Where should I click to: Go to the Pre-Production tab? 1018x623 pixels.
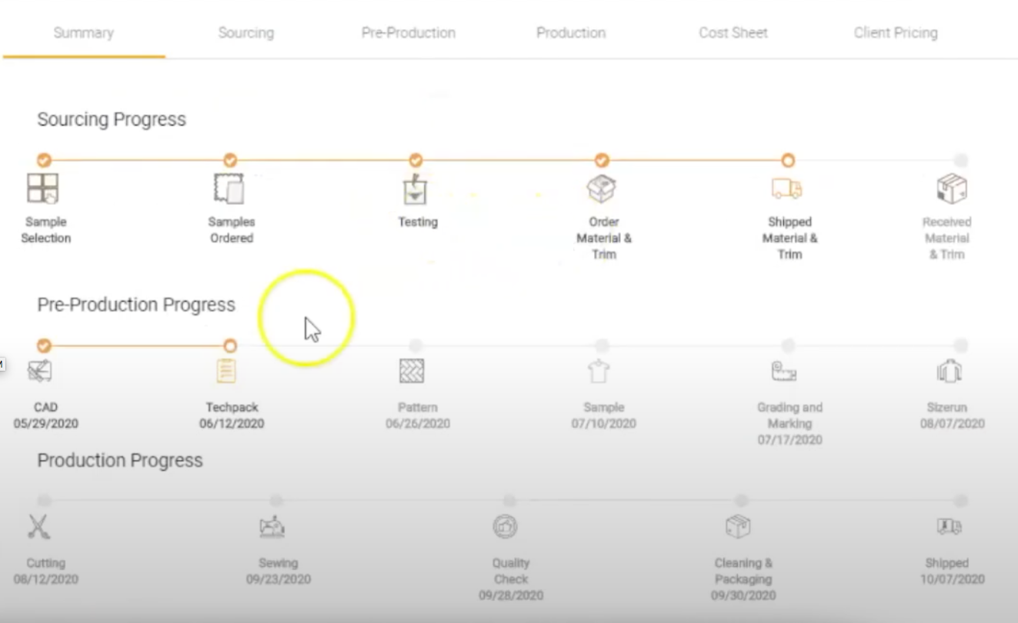click(409, 33)
